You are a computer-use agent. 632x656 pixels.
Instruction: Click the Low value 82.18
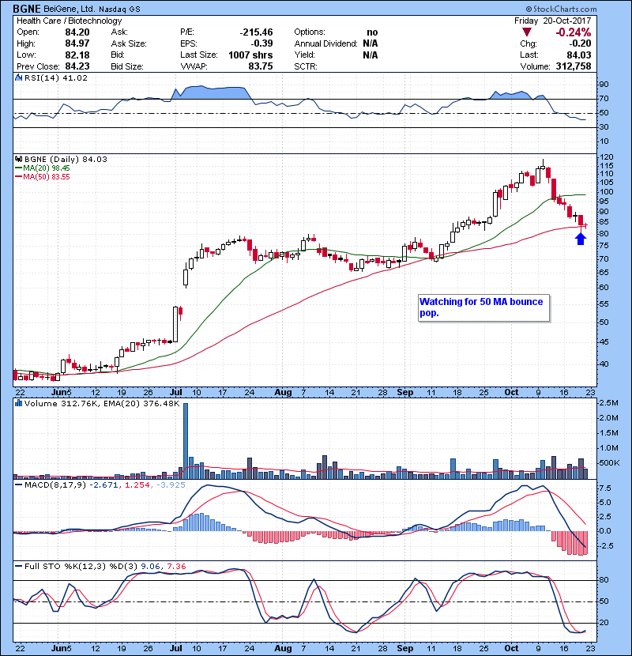(x=77, y=55)
